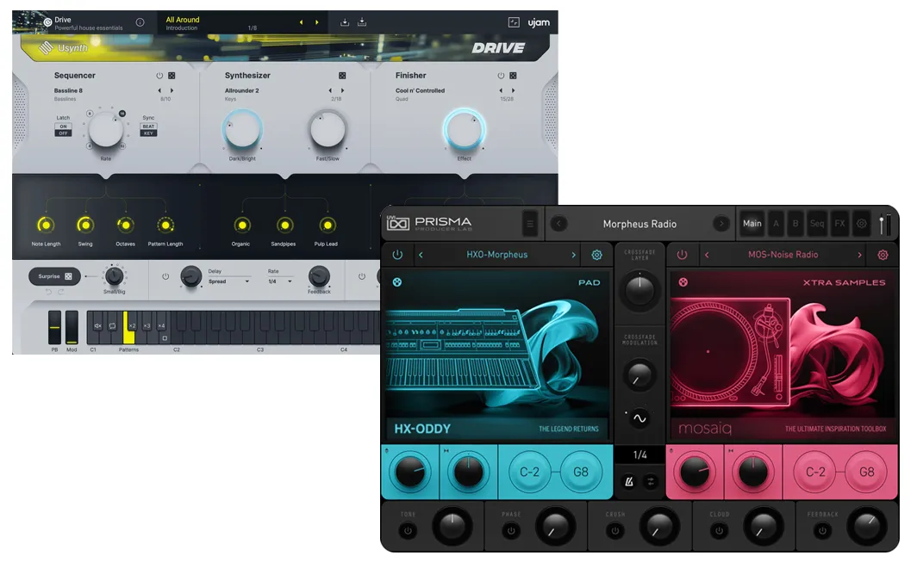Enable the Tone effect power button
This screenshot has height=562, width=917.
pyautogui.click(x=408, y=531)
